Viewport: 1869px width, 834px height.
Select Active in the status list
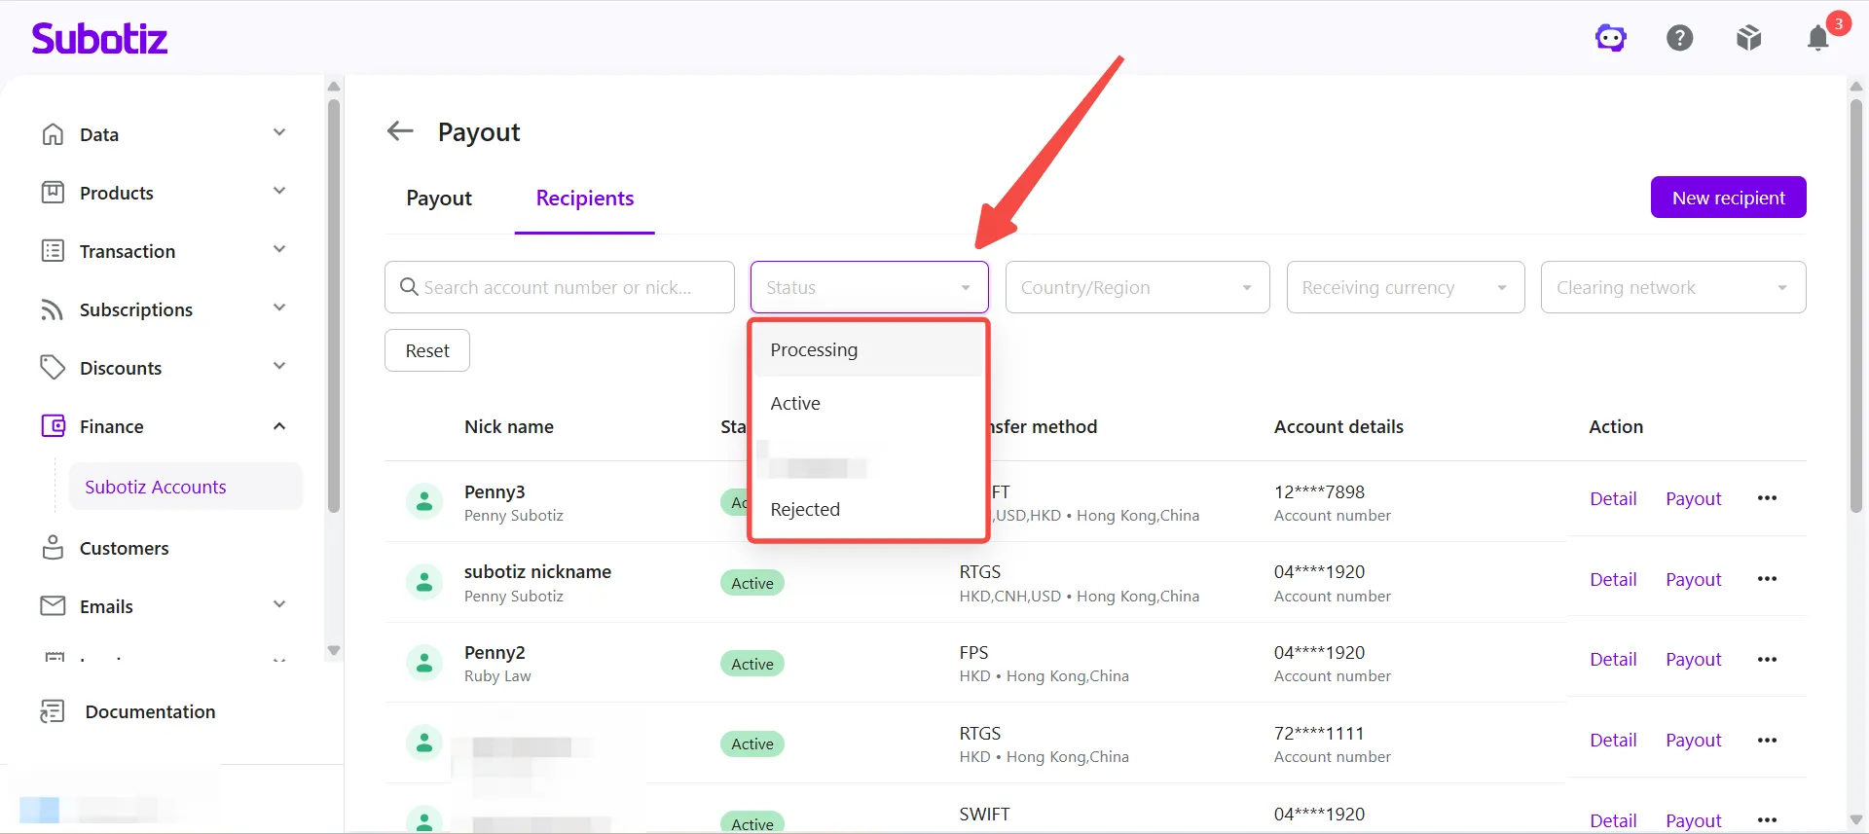869,403
